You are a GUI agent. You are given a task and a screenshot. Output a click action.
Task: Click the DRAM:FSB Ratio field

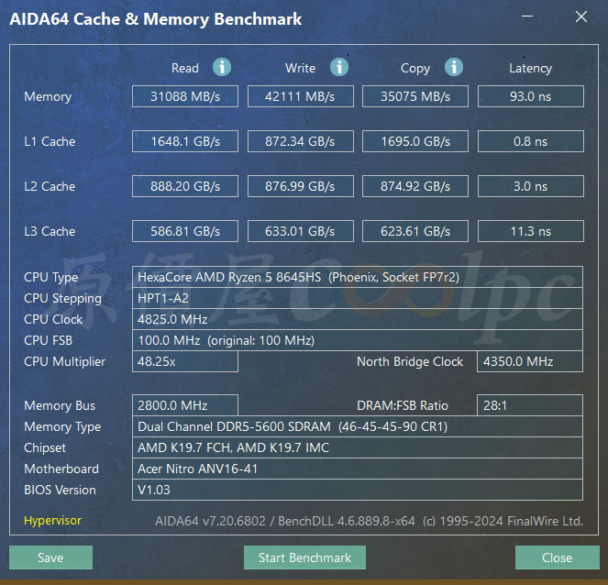pos(530,405)
